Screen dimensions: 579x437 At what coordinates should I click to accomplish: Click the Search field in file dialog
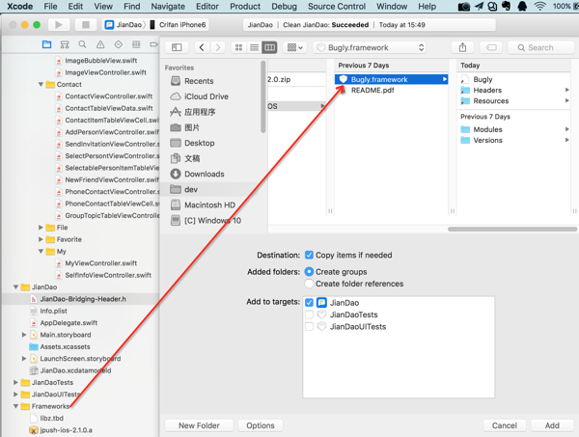[541, 47]
